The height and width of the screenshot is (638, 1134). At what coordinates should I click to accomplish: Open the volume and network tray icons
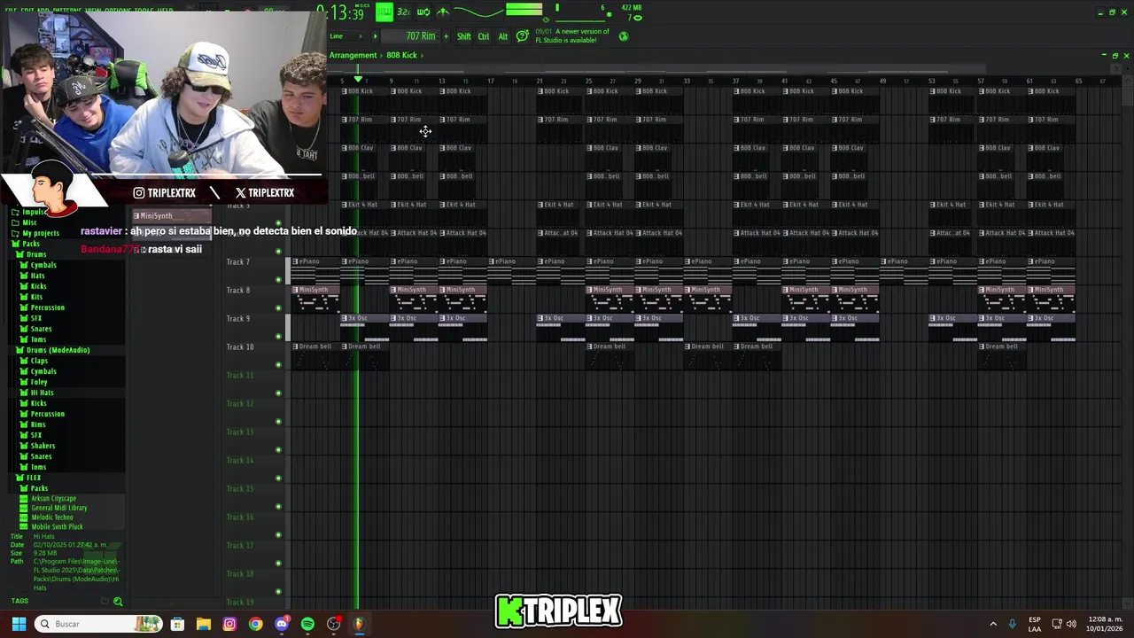point(1065,624)
